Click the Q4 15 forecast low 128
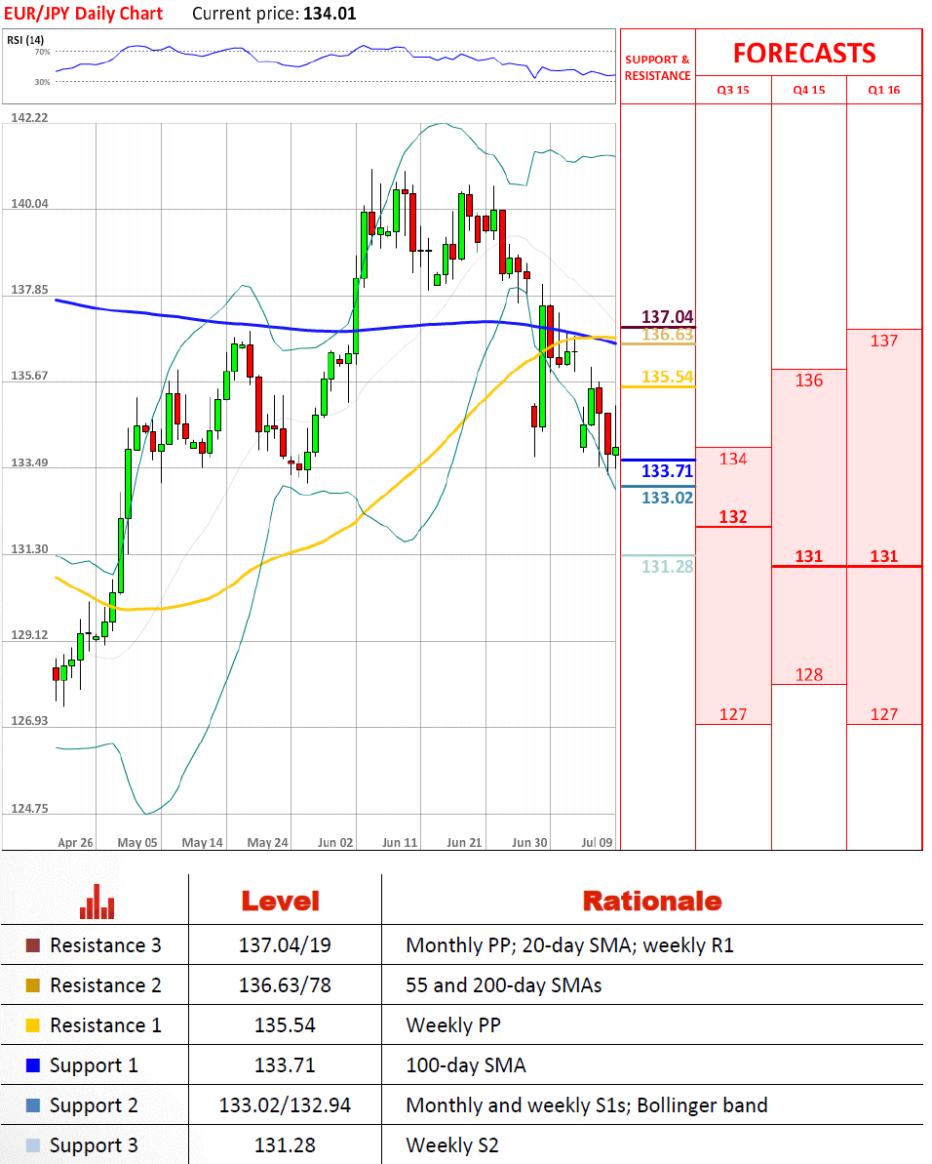The height and width of the screenshot is (1164, 932). [809, 675]
